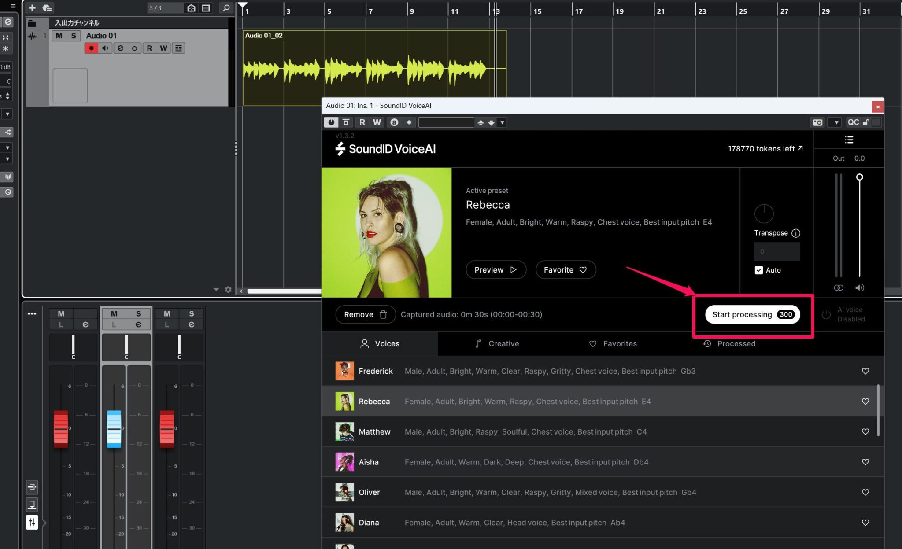Open the search tracks magnifier icon
Viewport: 902px width, 549px height.
click(226, 8)
